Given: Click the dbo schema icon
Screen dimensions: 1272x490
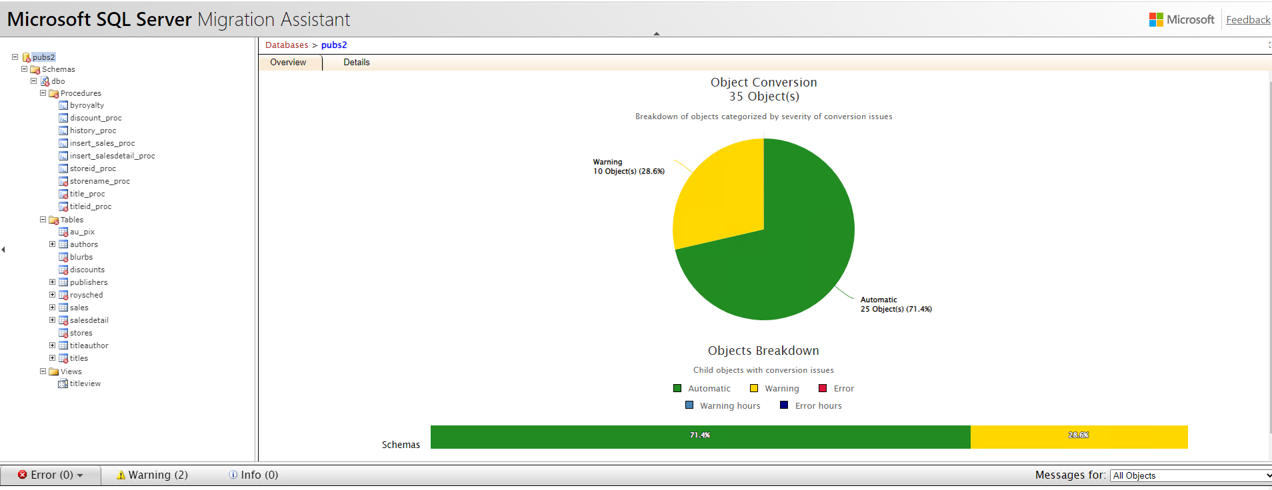Looking at the screenshot, I should [x=45, y=81].
